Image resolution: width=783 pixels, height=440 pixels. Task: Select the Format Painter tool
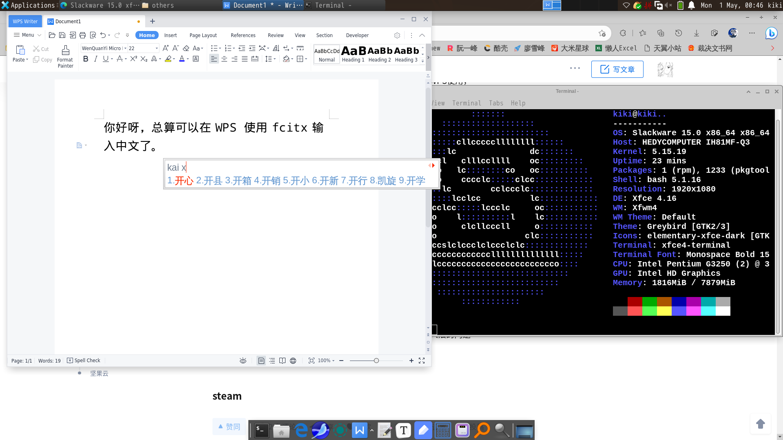click(x=65, y=53)
